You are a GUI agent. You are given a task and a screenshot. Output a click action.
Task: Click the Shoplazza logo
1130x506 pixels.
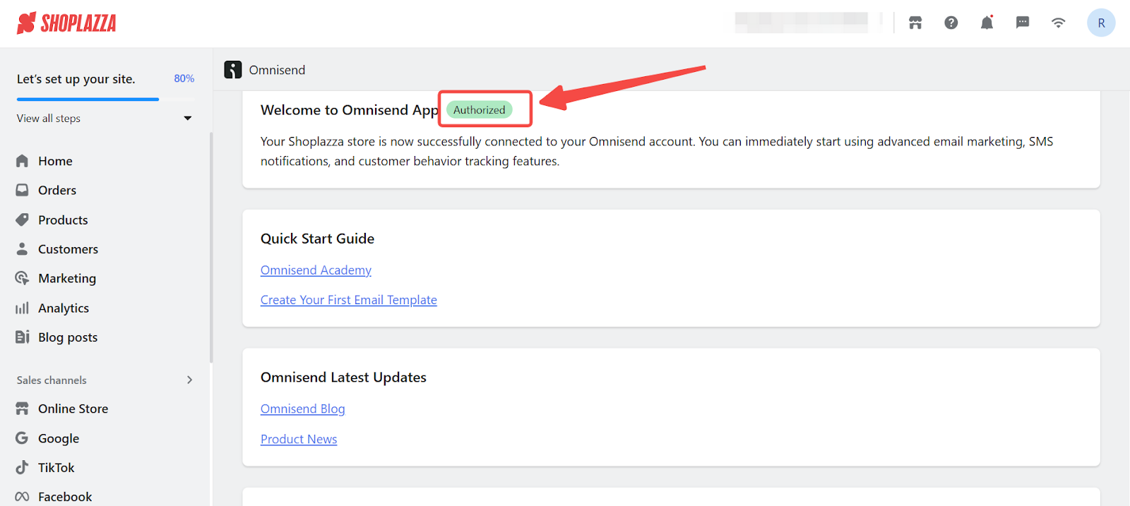[66, 23]
